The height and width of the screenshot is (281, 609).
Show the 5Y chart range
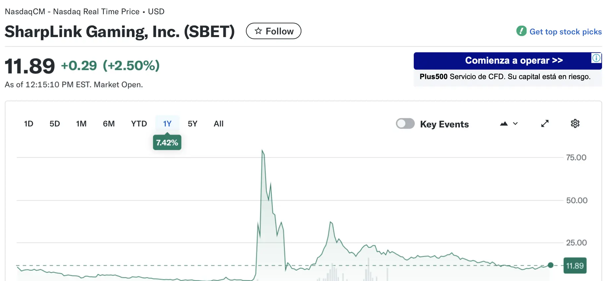193,124
